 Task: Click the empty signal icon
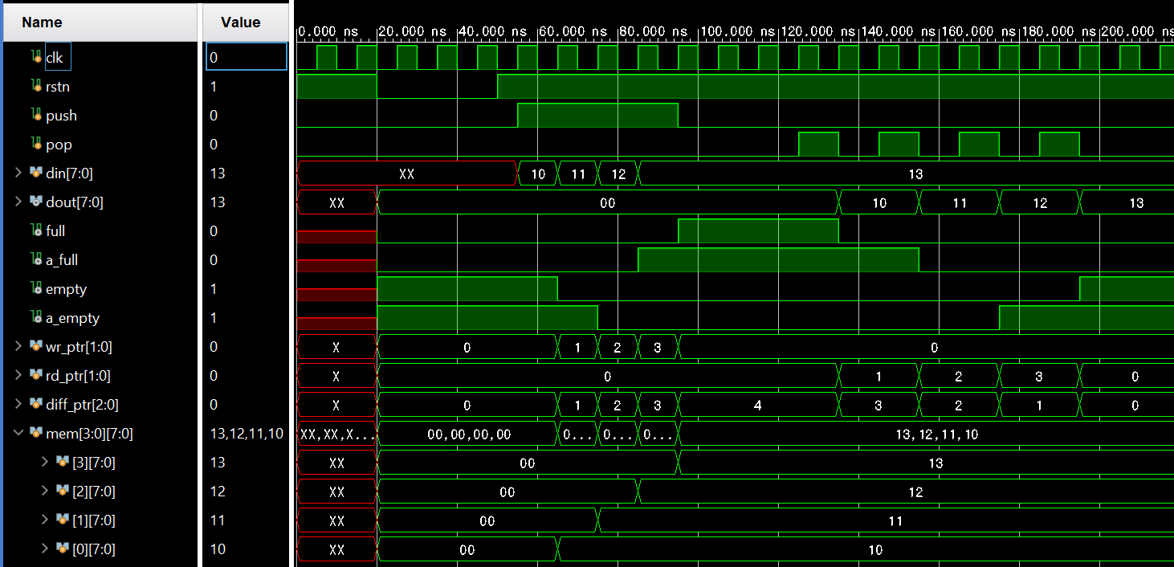(36, 288)
